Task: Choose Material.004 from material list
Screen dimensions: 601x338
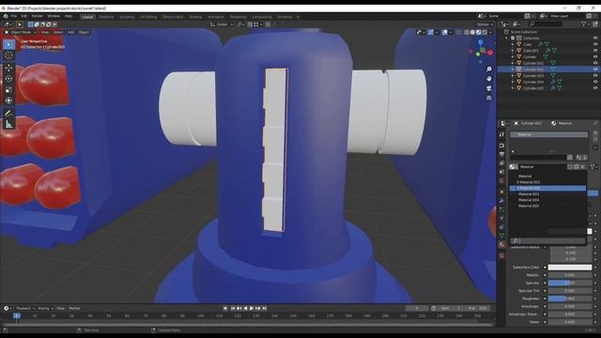Action: pos(547,200)
